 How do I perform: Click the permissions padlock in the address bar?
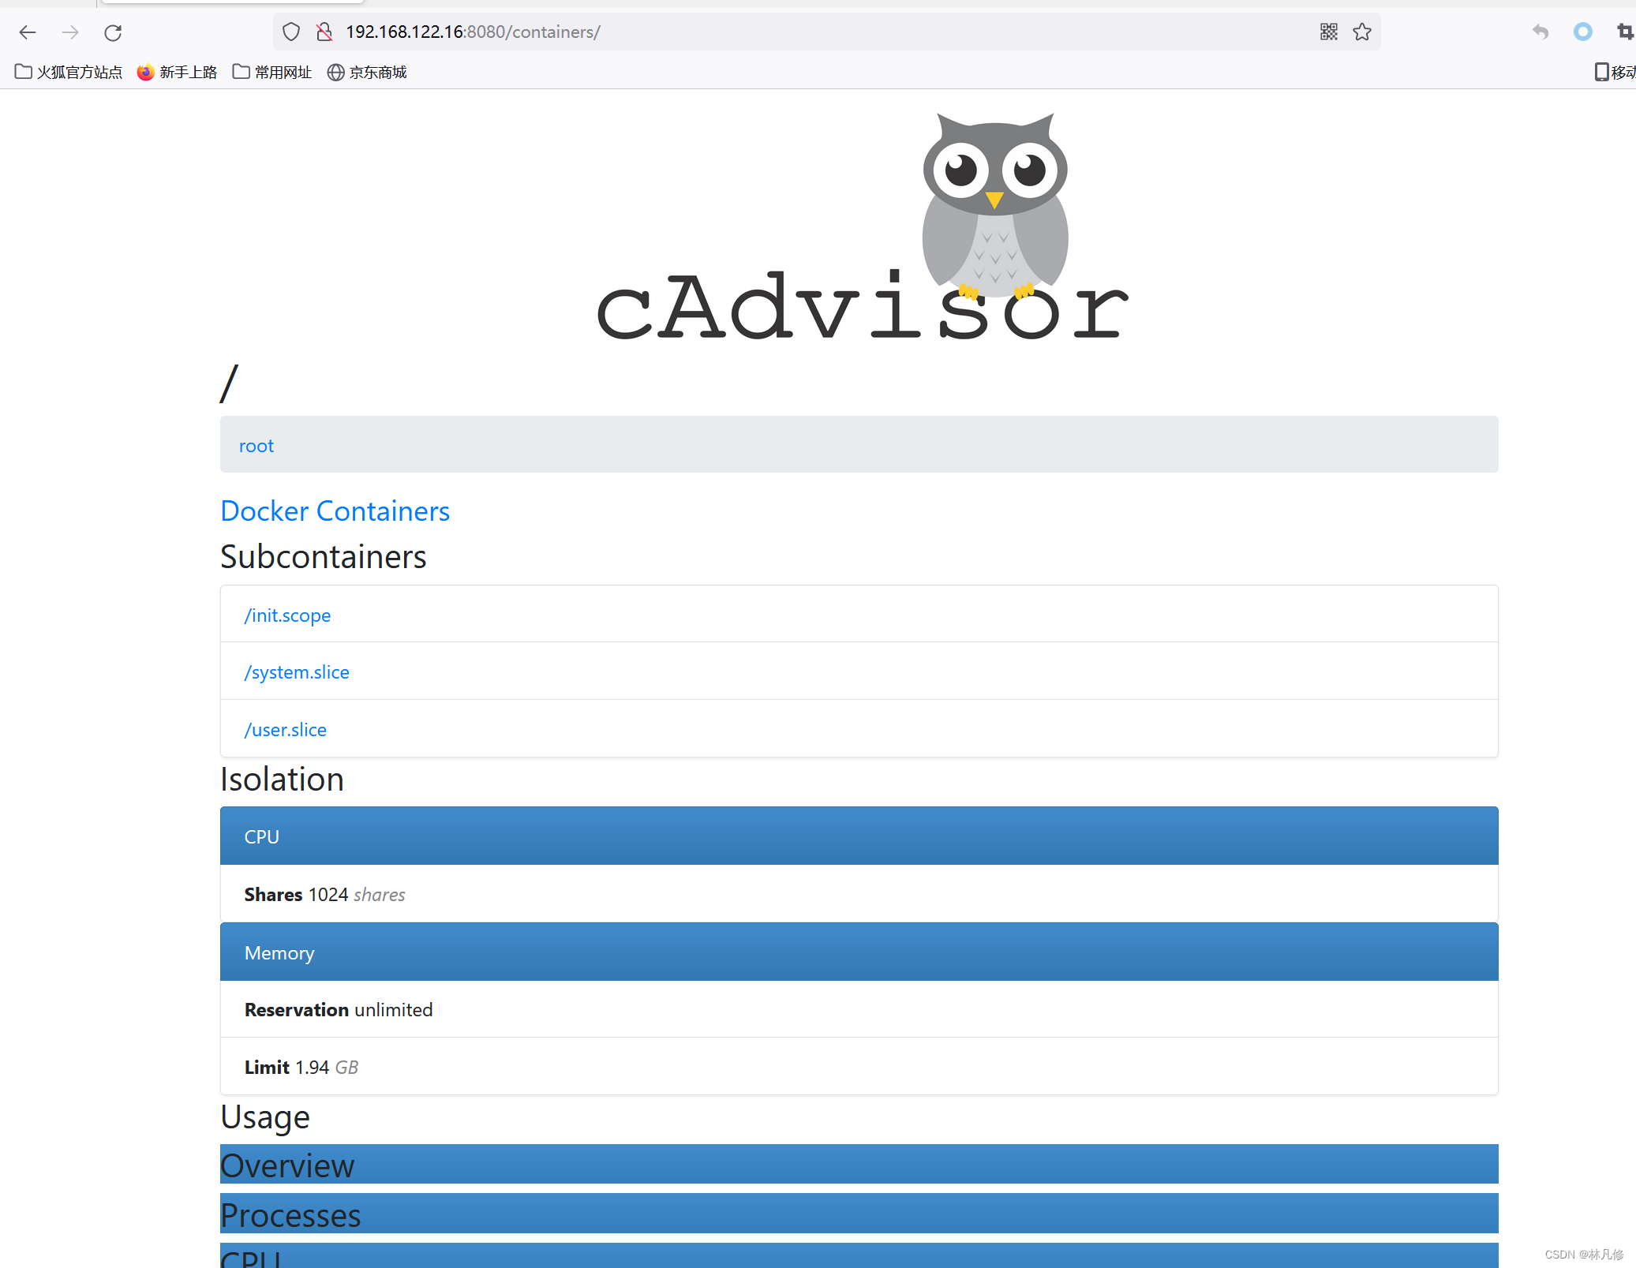[x=324, y=32]
